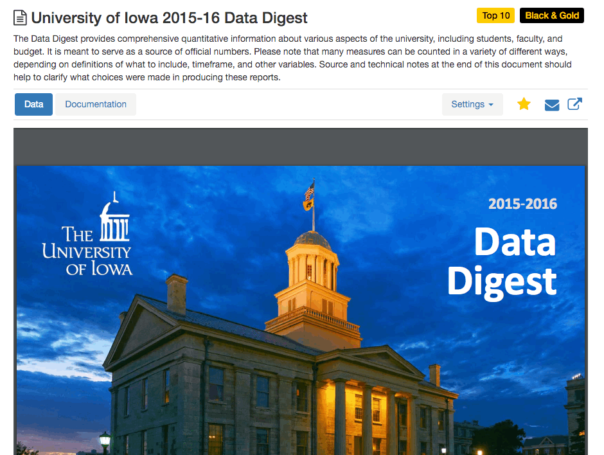
Task: Click the 2015-2016 text on the cover
Action: click(522, 204)
